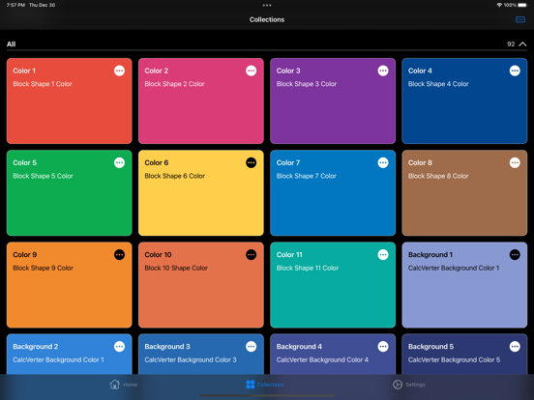The height and width of the screenshot is (400, 534).
Task: Open the three-dot multitasking menu at top
Action: tap(267, 5)
